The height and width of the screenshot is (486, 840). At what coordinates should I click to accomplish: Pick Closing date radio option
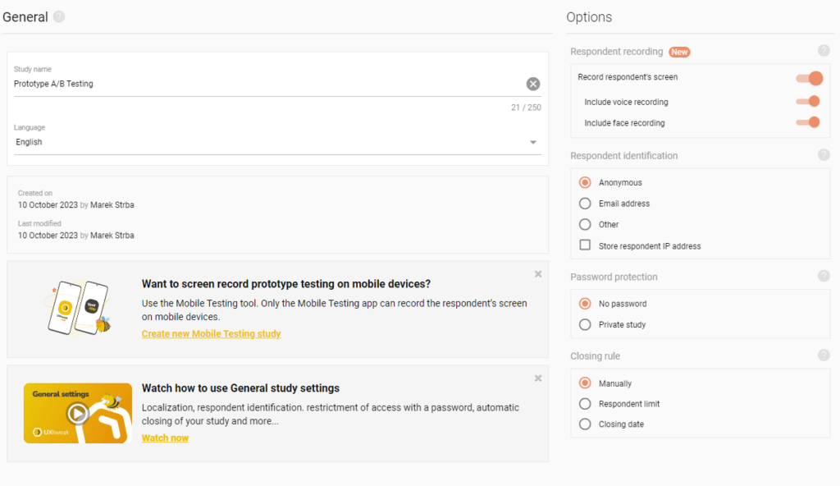(585, 424)
